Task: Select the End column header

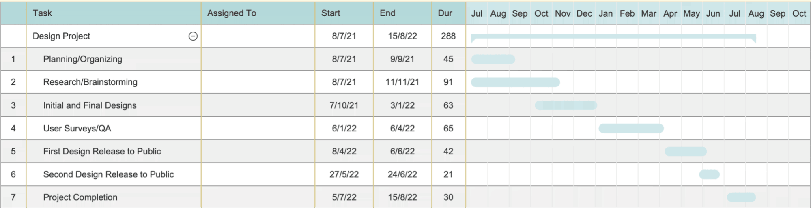Action: pyautogui.click(x=387, y=13)
